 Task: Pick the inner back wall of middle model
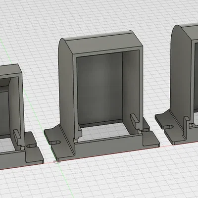coord(100,90)
